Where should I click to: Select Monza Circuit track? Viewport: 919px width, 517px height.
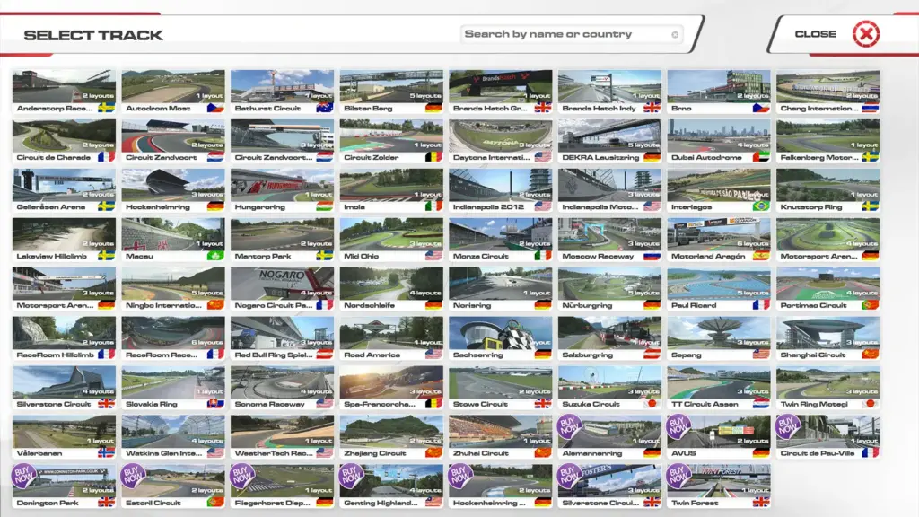pos(501,238)
